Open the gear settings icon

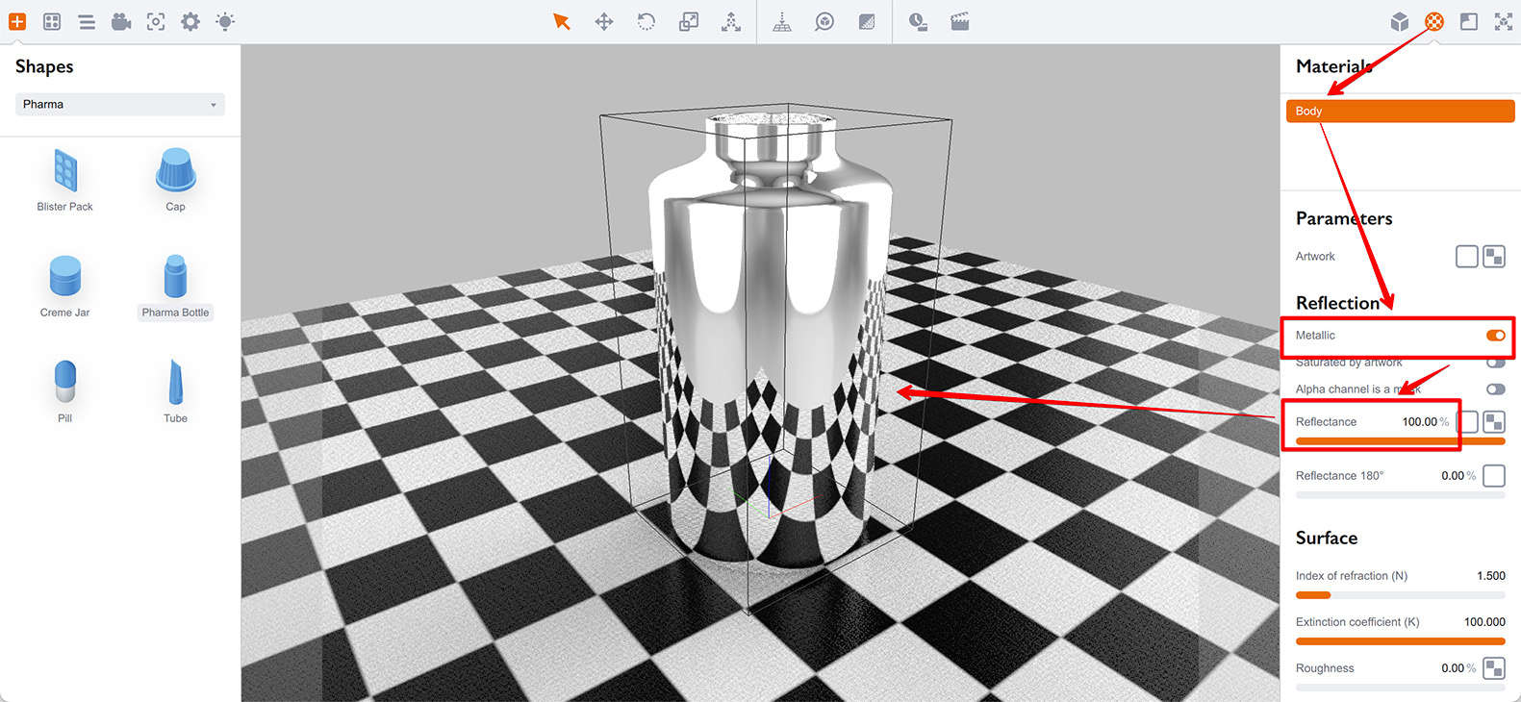pyautogui.click(x=190, y=21)
